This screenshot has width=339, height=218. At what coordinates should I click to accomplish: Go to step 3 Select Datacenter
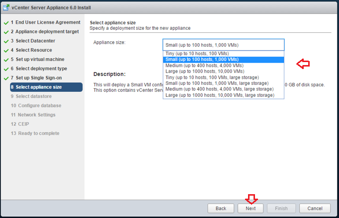(33, 41)
